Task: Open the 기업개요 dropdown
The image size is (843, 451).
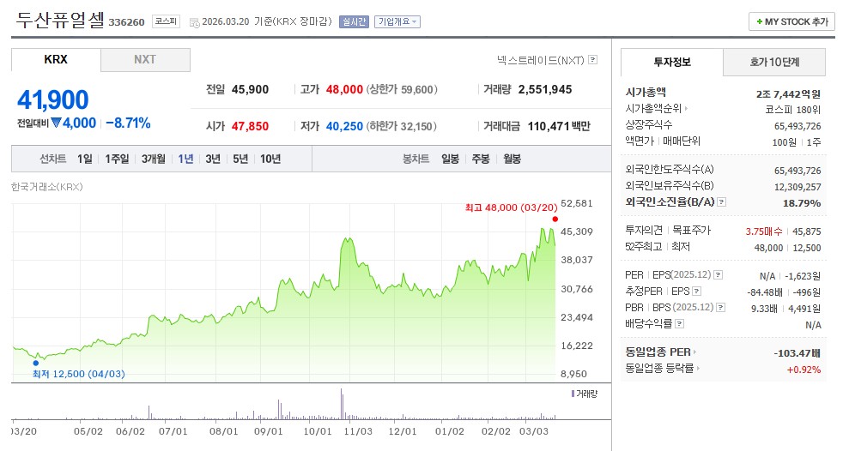Action: point(397,22)
